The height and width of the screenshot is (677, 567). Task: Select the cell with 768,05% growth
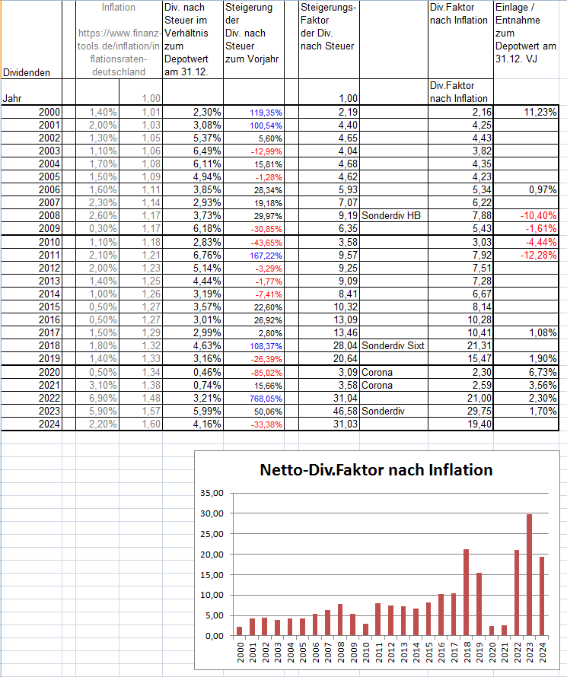pyautogui.click(x=253, y=398)
